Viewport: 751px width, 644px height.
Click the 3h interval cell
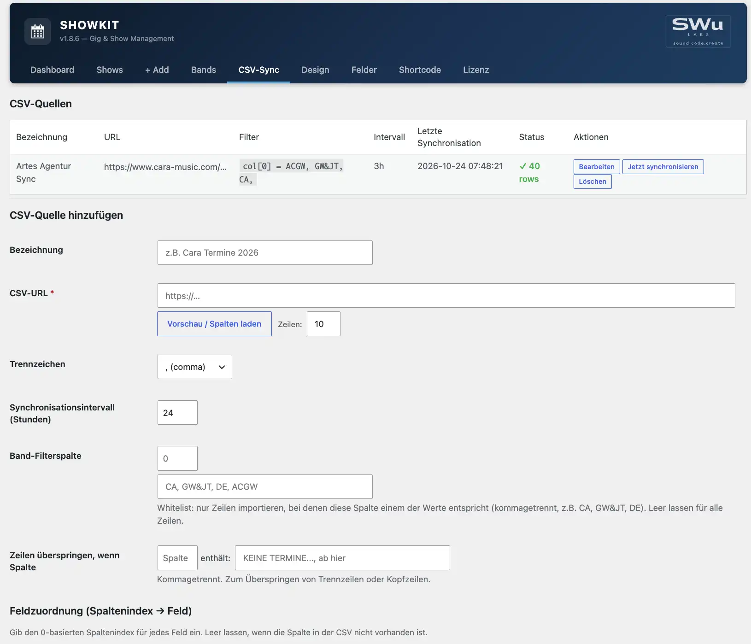coord(379,166)
